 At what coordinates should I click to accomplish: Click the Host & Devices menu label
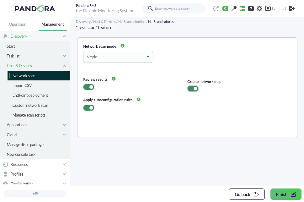(x=19, y=66)
